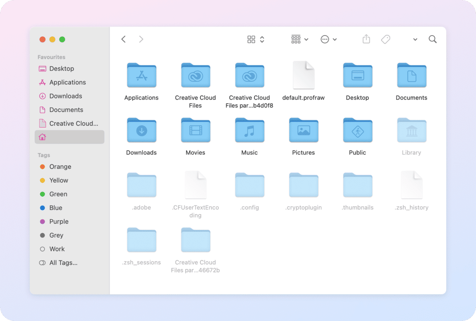
Task: Select the Movies folder icon
Action: [x=195, y=130]
